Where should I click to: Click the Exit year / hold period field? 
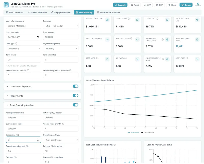click(x=61, y=151)
